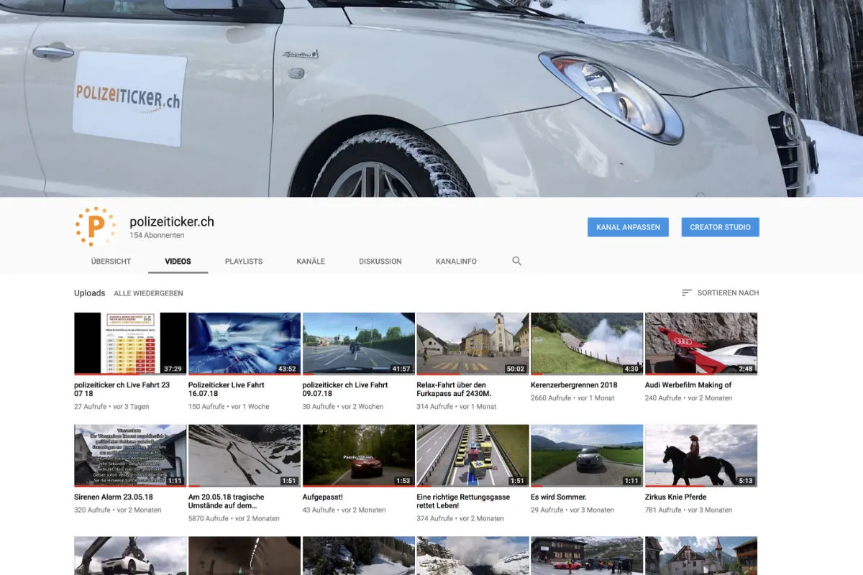The width and height of the screenshot is (863, 575).
Task: Click the Kerenzerbergrennen 2018 title
Action: pos(574,385)
